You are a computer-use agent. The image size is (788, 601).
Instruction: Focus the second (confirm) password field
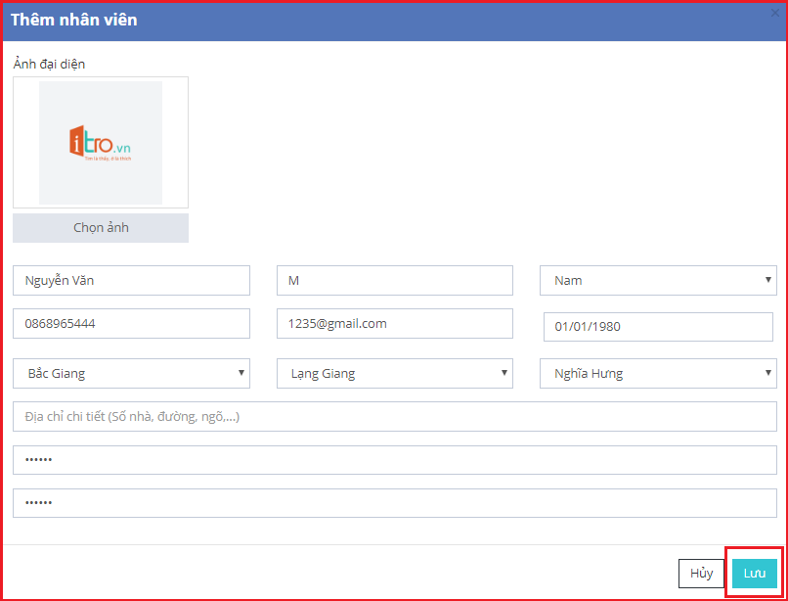click(394, 503)
